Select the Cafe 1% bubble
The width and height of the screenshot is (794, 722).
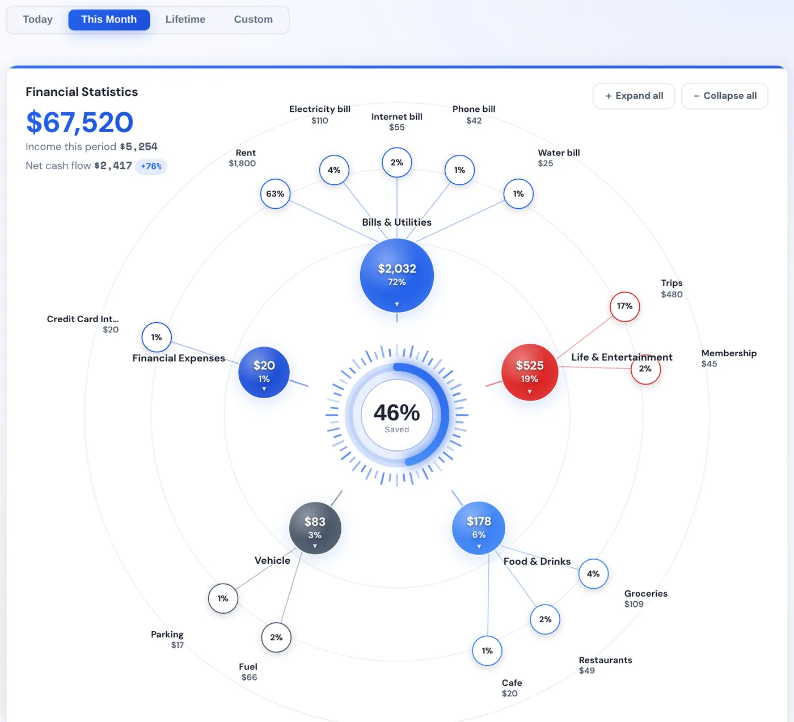click(x=487, y=651)
